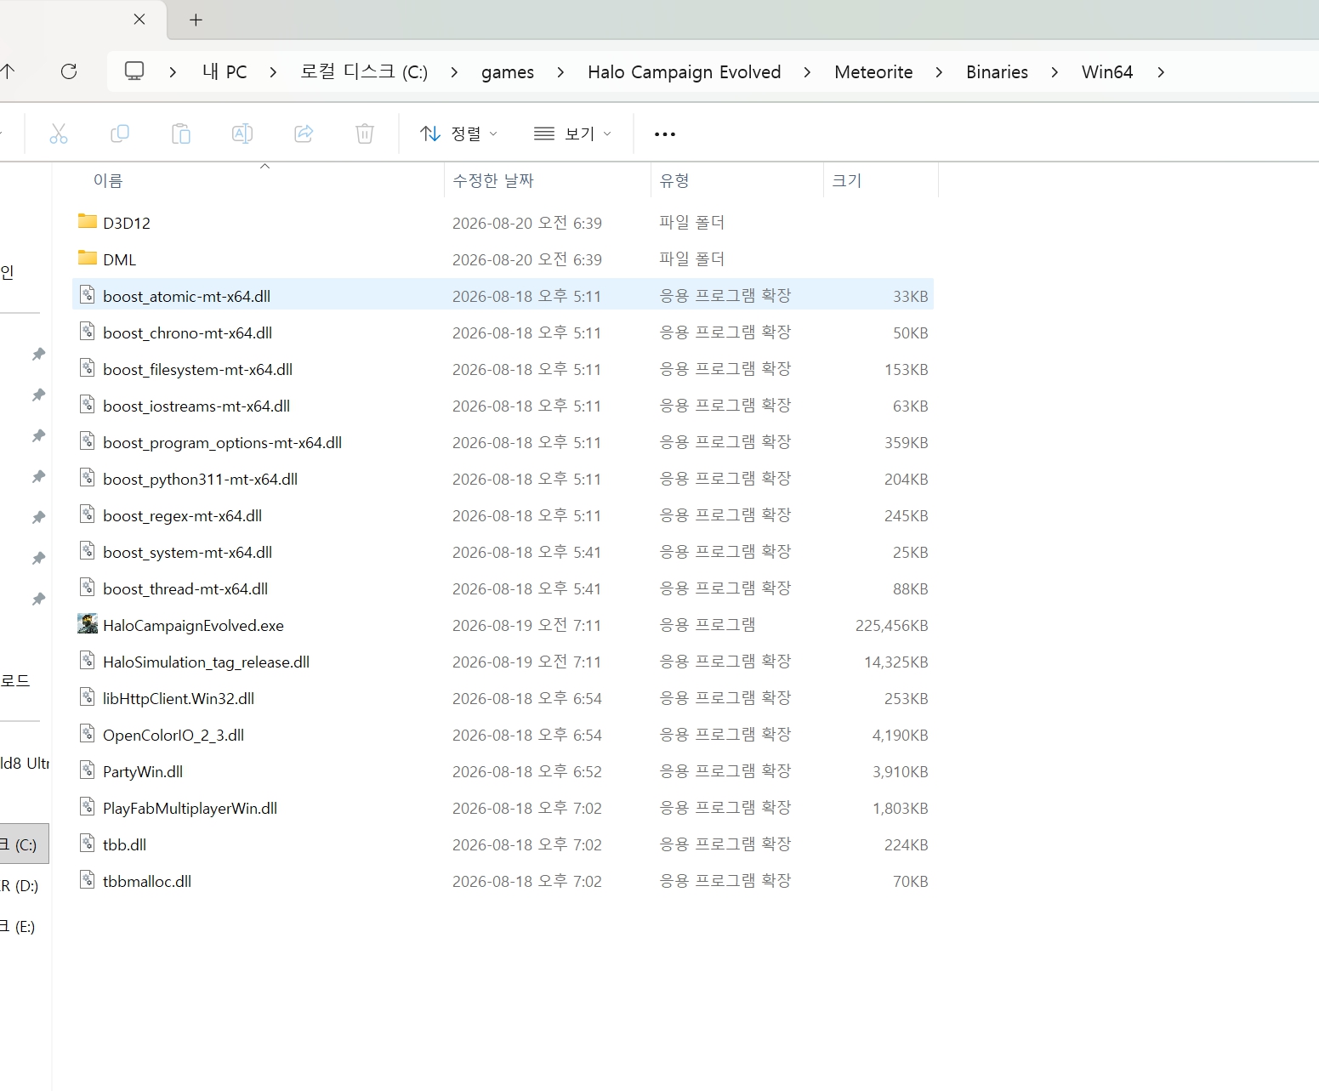Sort by 유형 column header
The image size is (1319, 1091).
(x=674, y=180)
